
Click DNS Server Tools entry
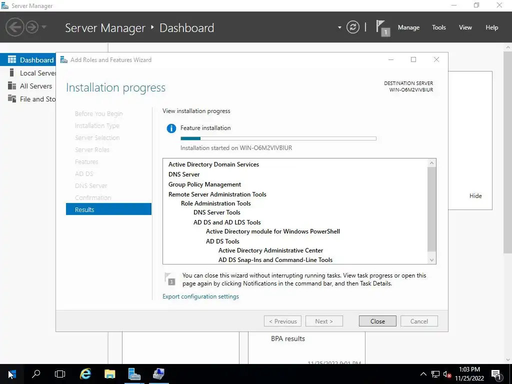click(x=217, y=212)
